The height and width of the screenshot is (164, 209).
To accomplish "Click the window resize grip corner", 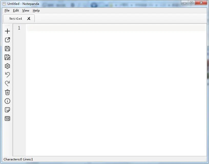I will click(x=205, y=160).
